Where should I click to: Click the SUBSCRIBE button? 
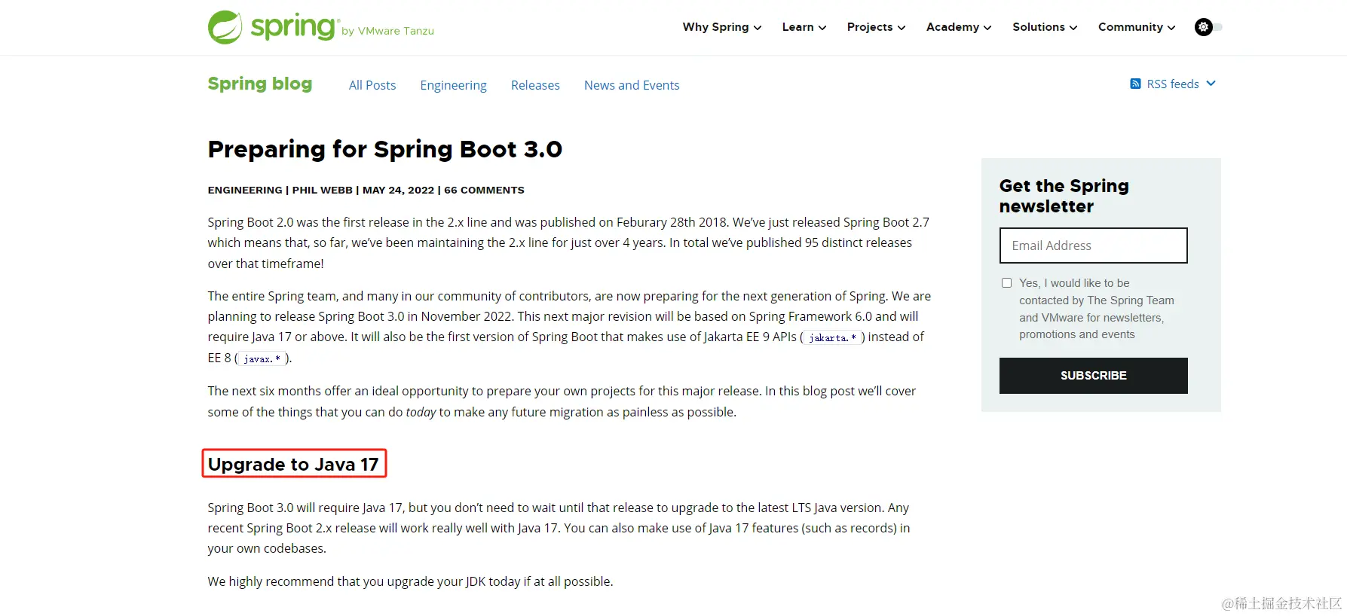pos(1093,376)
